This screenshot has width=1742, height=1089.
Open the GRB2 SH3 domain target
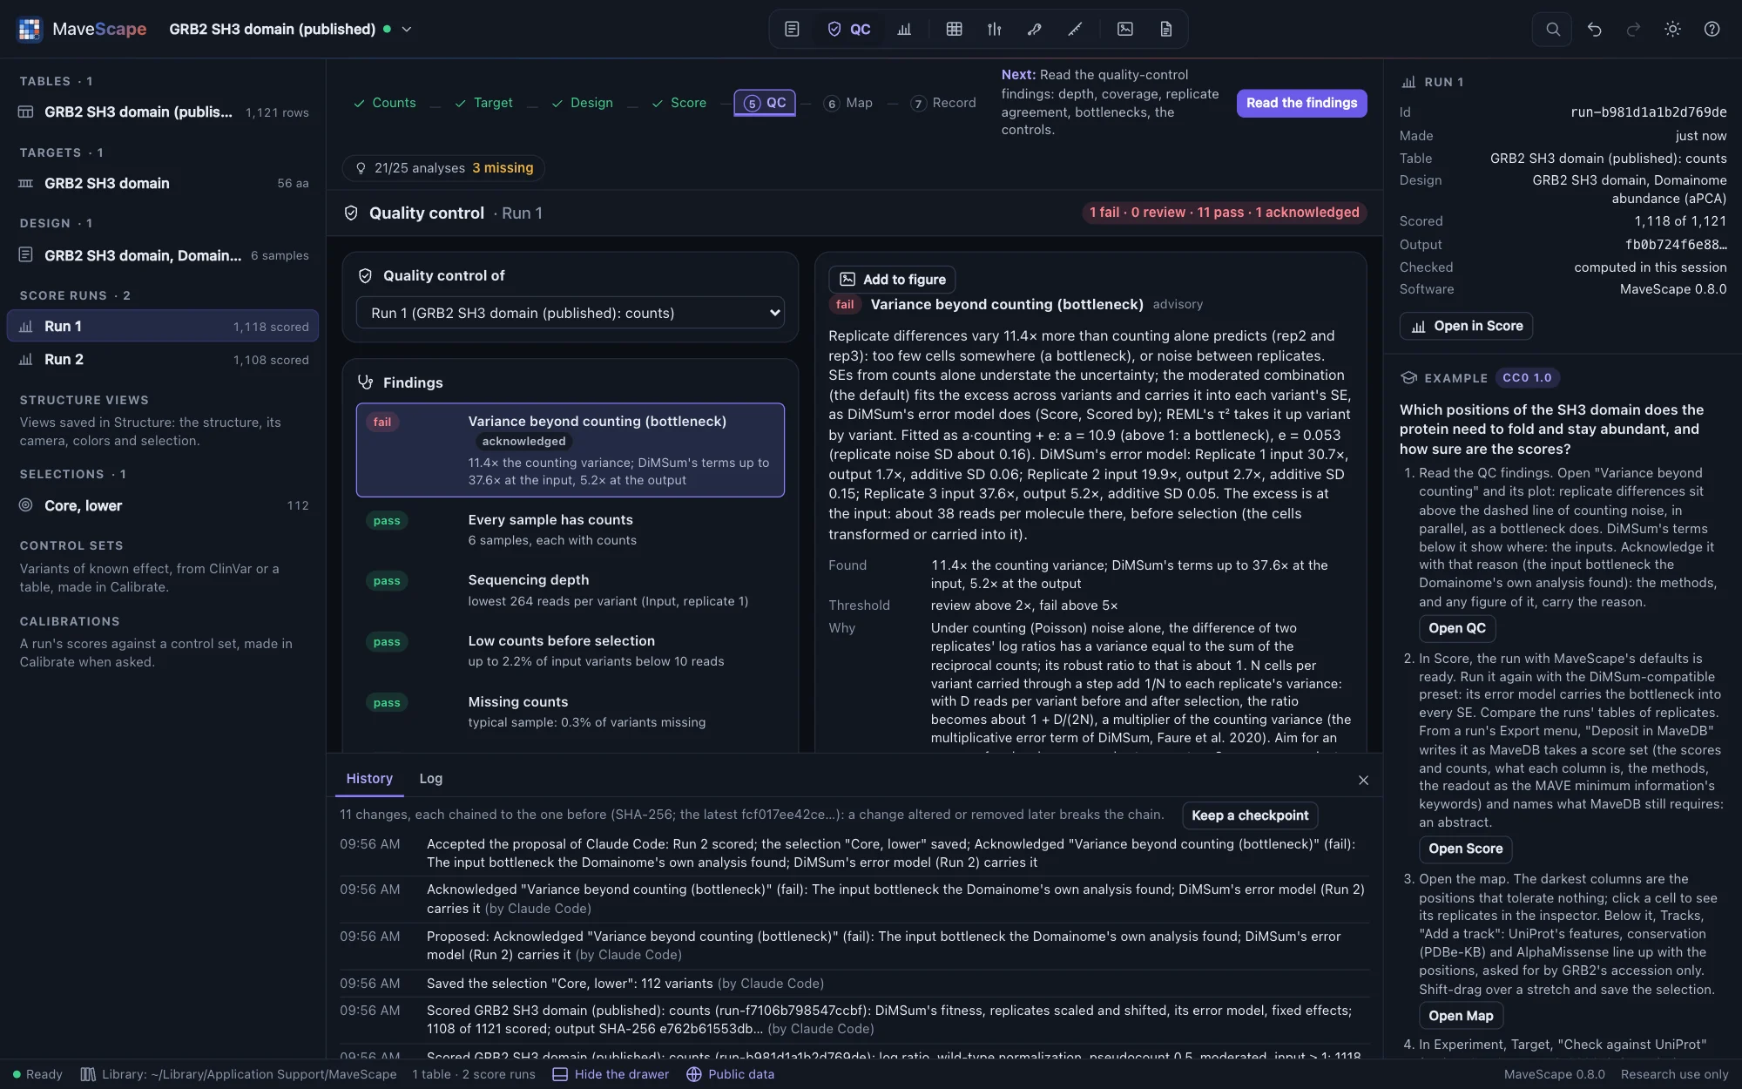tap(163, 183)
